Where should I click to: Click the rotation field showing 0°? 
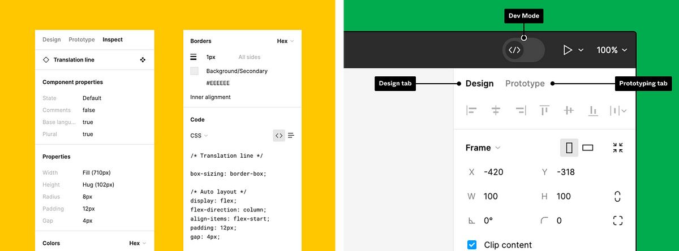click(488, 220)
